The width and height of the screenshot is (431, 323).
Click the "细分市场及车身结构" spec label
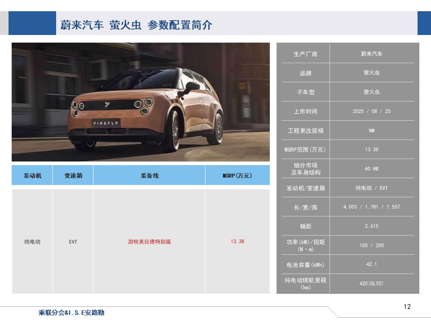tap(306, 169)
